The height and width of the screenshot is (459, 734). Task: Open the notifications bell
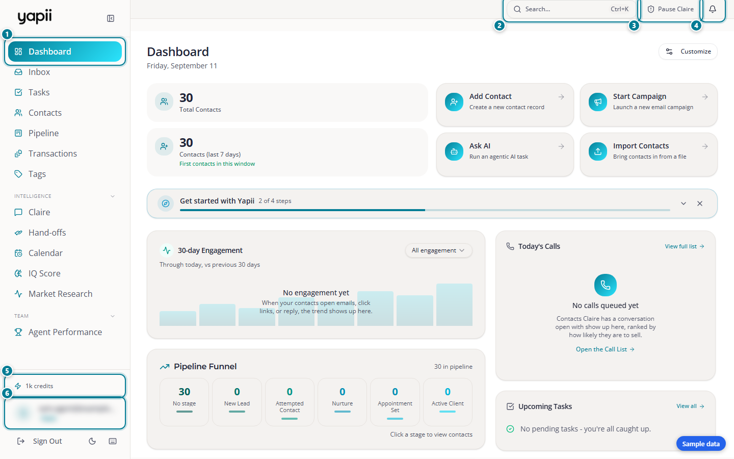[x=713, y=9]
